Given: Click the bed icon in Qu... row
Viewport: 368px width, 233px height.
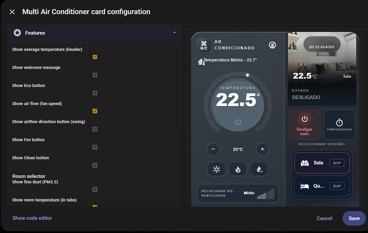Looking at the screenshot, I should click(x=305, y=186).
